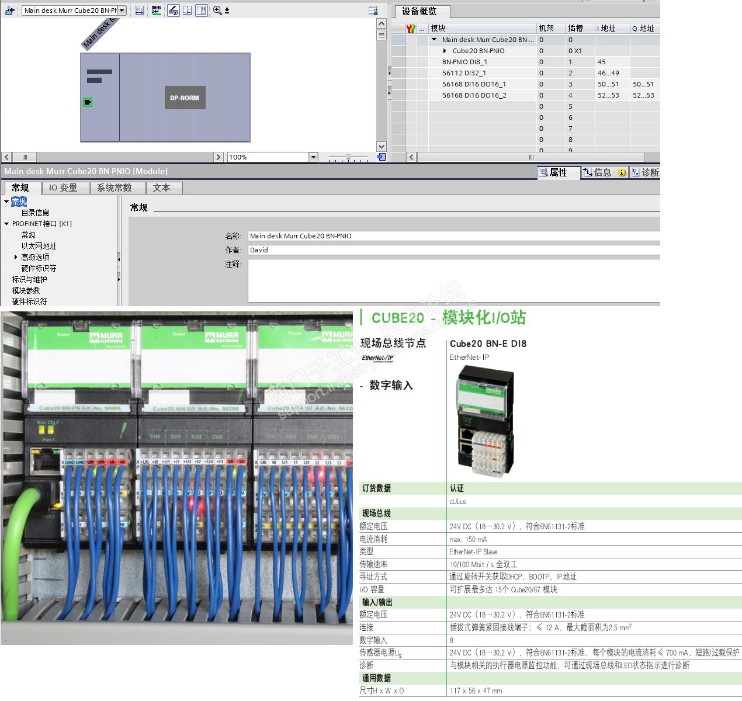The height and width of the screenshot is (701, 742).
Task: Select the green PROFINET port on device
Action: 88,102
